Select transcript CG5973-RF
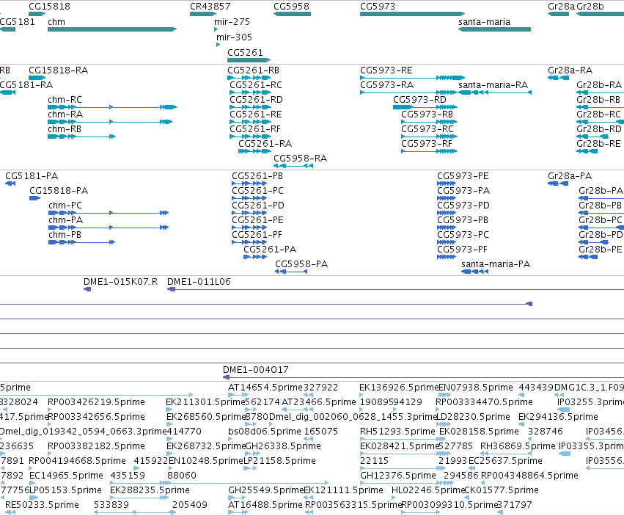The height and width of the screenshot is (516, 624). pyautogui.click(x=429, y=151)
